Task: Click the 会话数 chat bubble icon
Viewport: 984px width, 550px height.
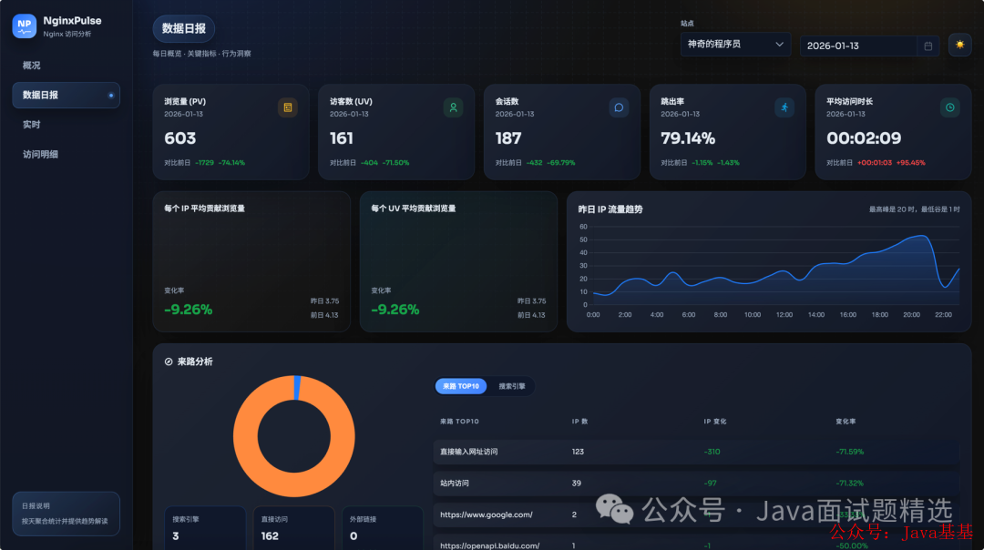Action: (619, 107)
